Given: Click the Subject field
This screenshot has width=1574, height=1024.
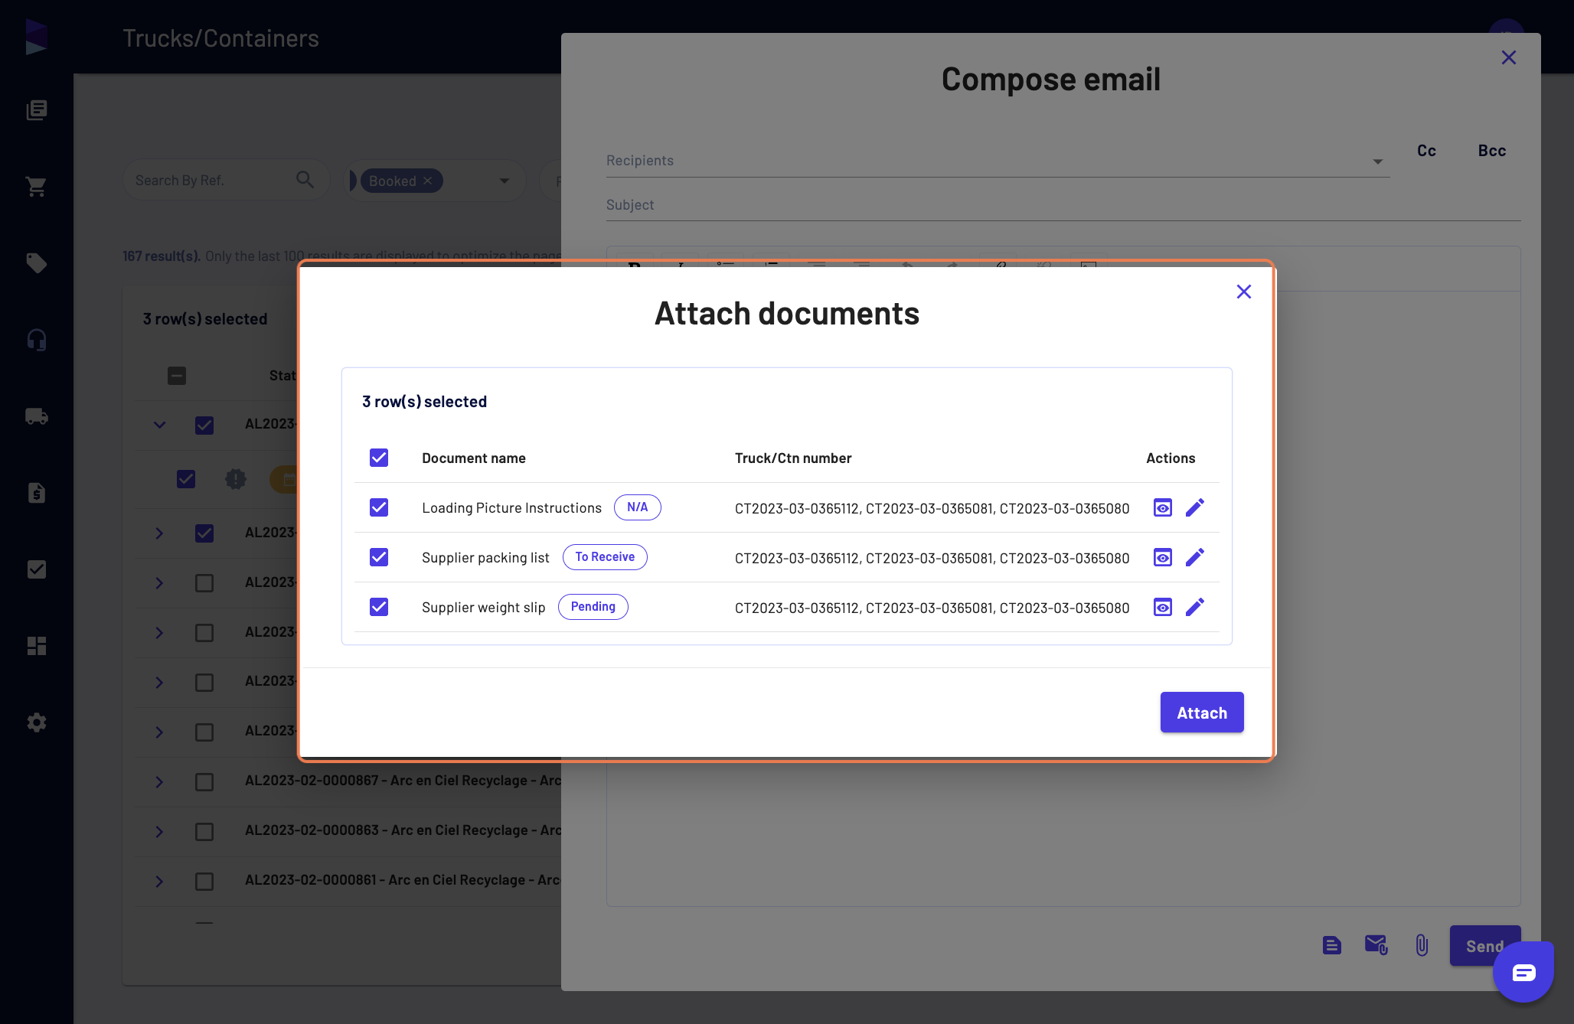Looking at the screenshot, I should coord(1063,205).
